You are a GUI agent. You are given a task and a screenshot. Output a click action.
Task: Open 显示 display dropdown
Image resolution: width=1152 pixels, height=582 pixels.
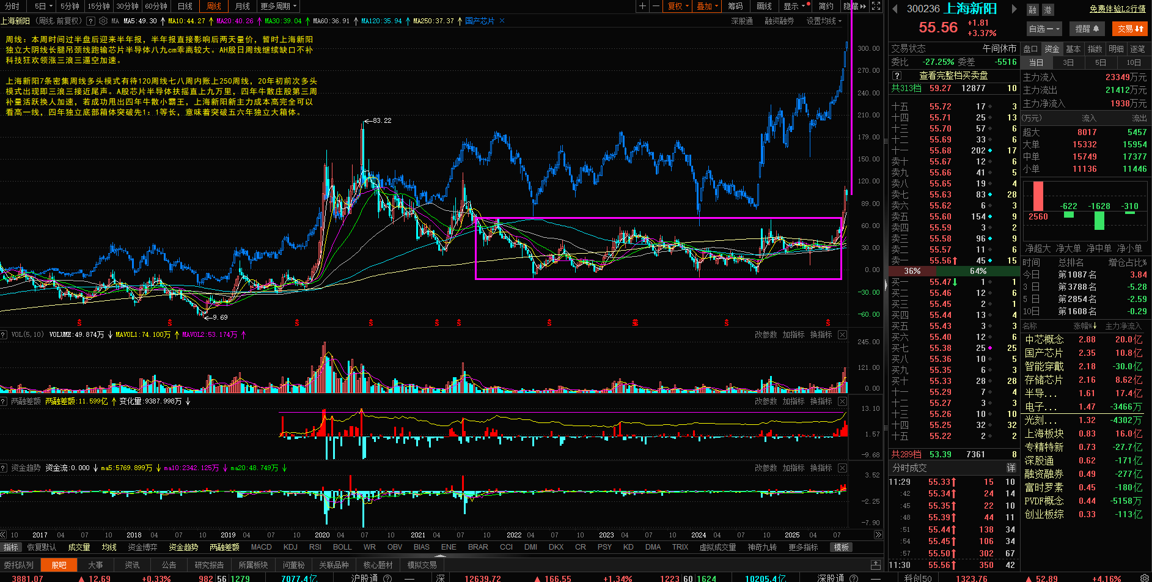[796, 6]
